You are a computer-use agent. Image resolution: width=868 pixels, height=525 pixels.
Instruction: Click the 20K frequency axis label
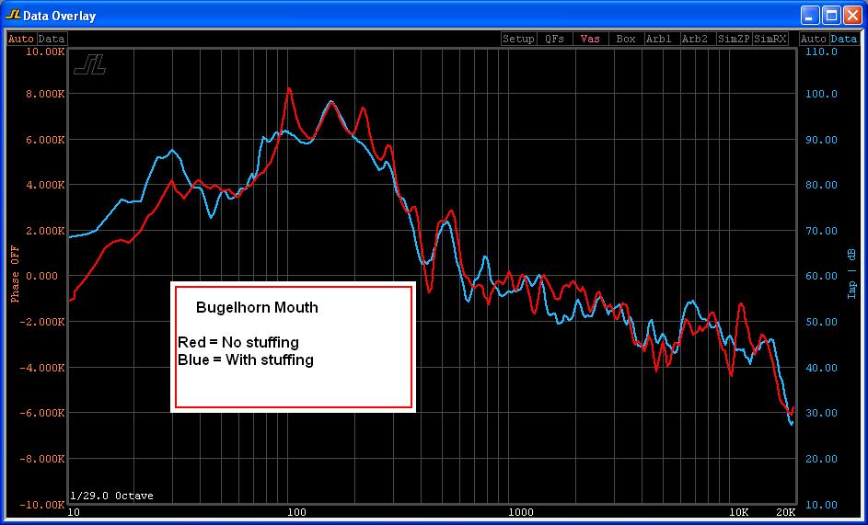785,512
